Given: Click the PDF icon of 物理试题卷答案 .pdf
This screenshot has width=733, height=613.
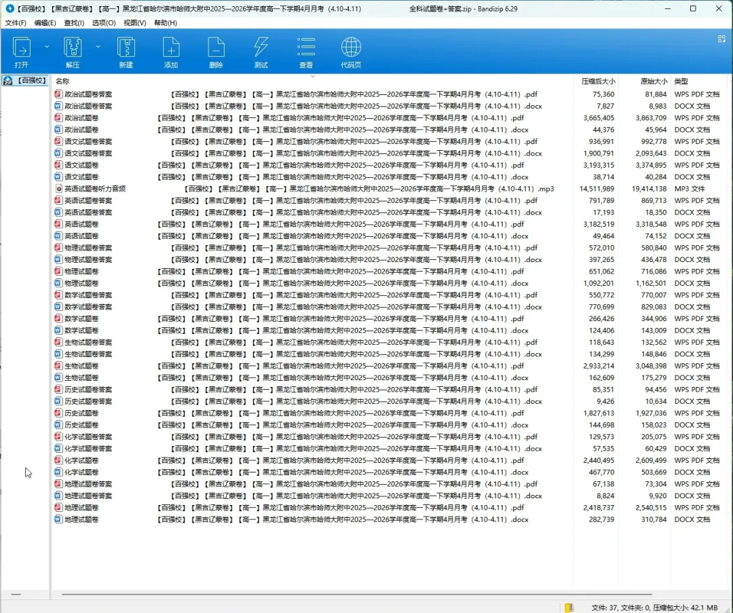Looking at the screenshot, I should point(58,248).
